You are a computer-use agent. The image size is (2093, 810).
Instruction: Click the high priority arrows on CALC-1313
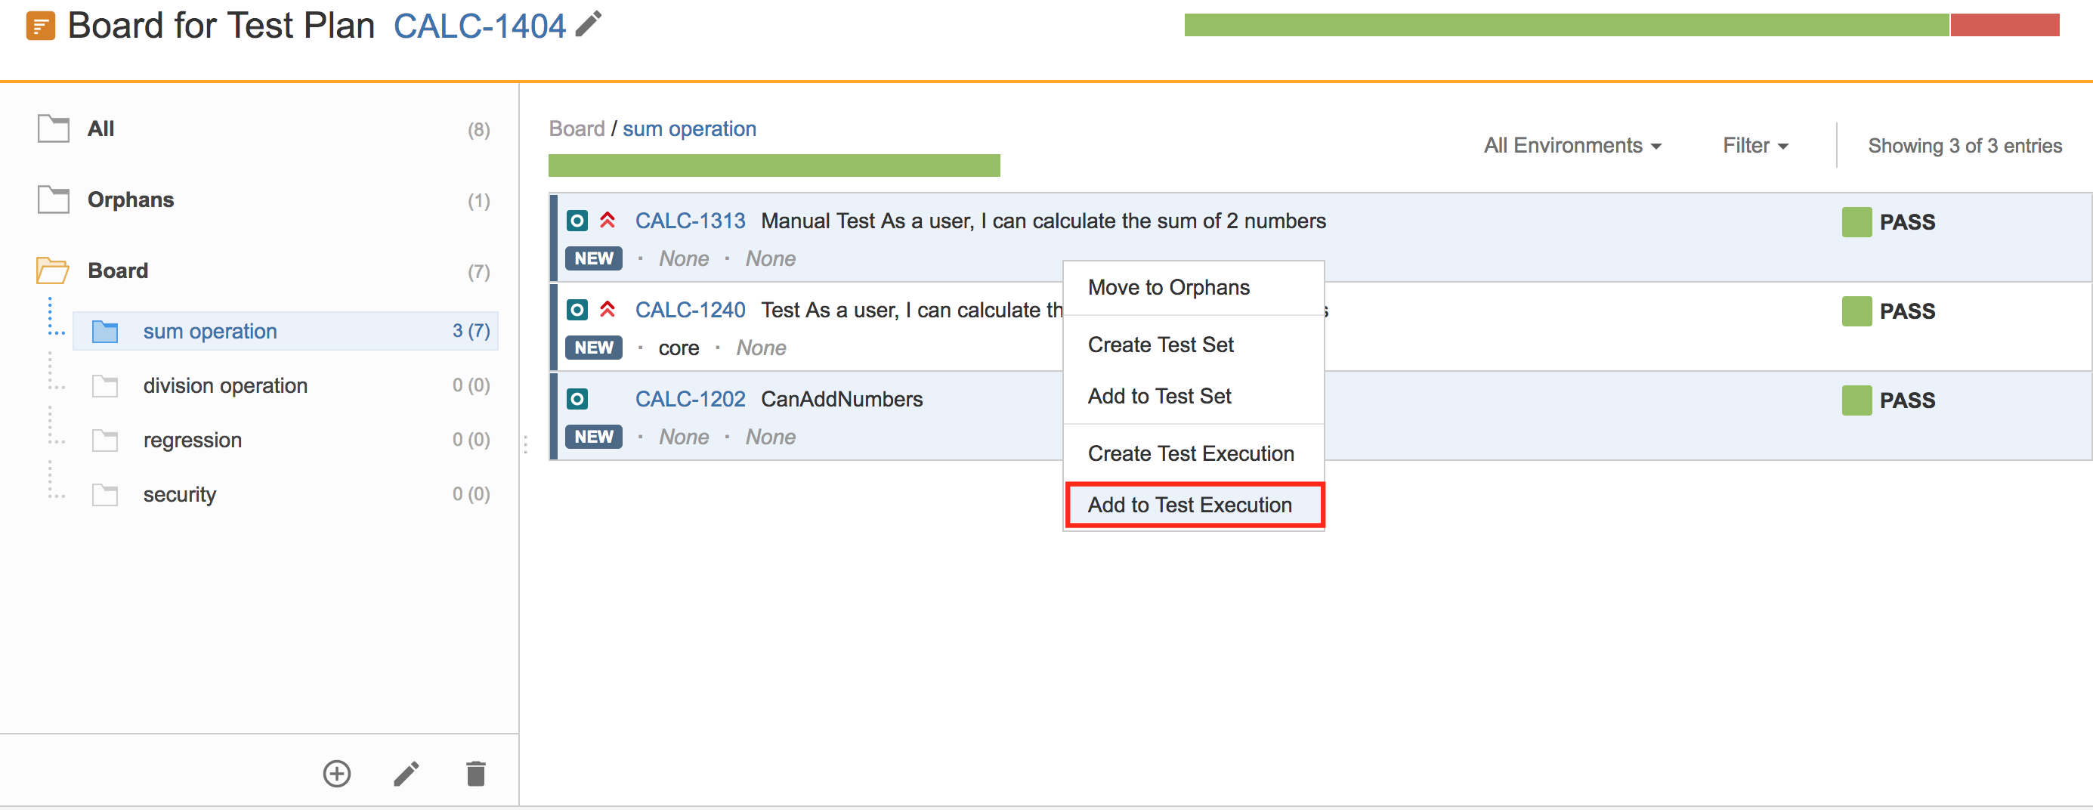pyautogui.click(x=607, y=220)
